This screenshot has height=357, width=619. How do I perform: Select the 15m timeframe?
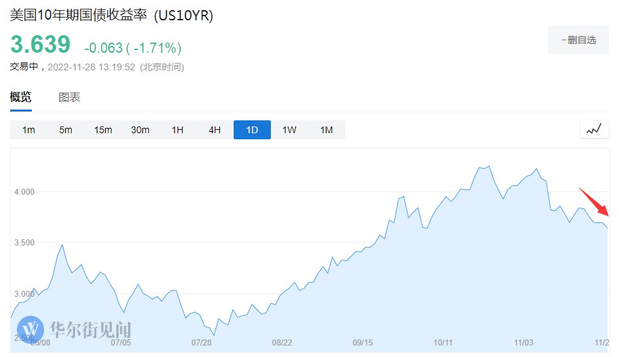103,130
